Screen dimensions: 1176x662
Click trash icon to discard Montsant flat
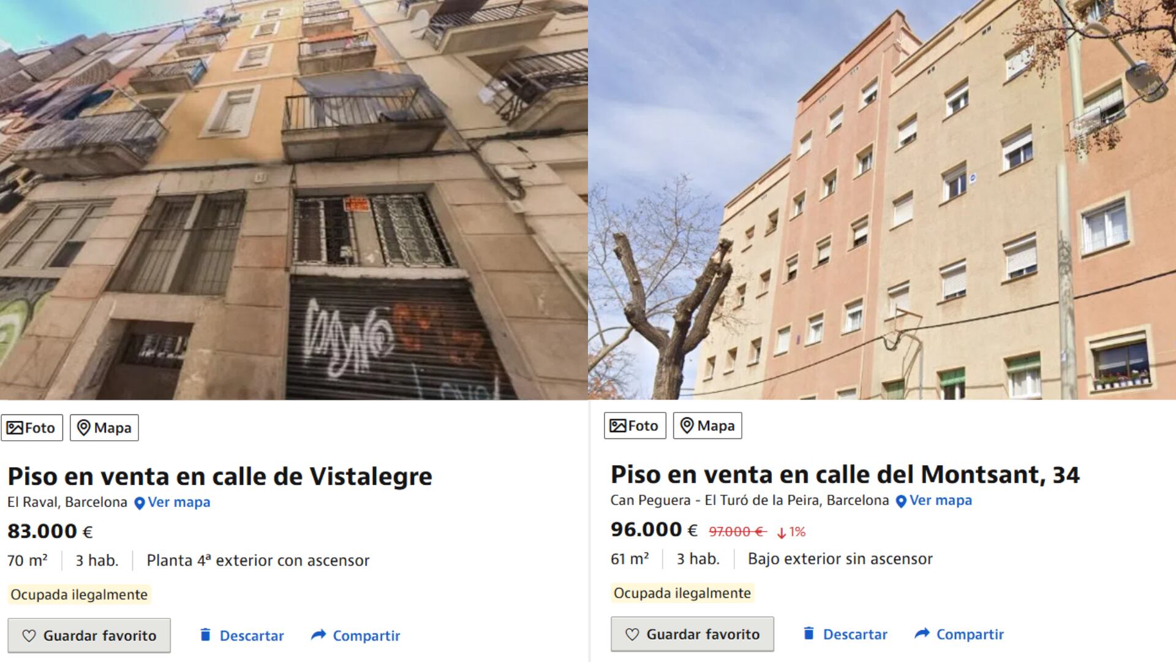coord(809,633)
